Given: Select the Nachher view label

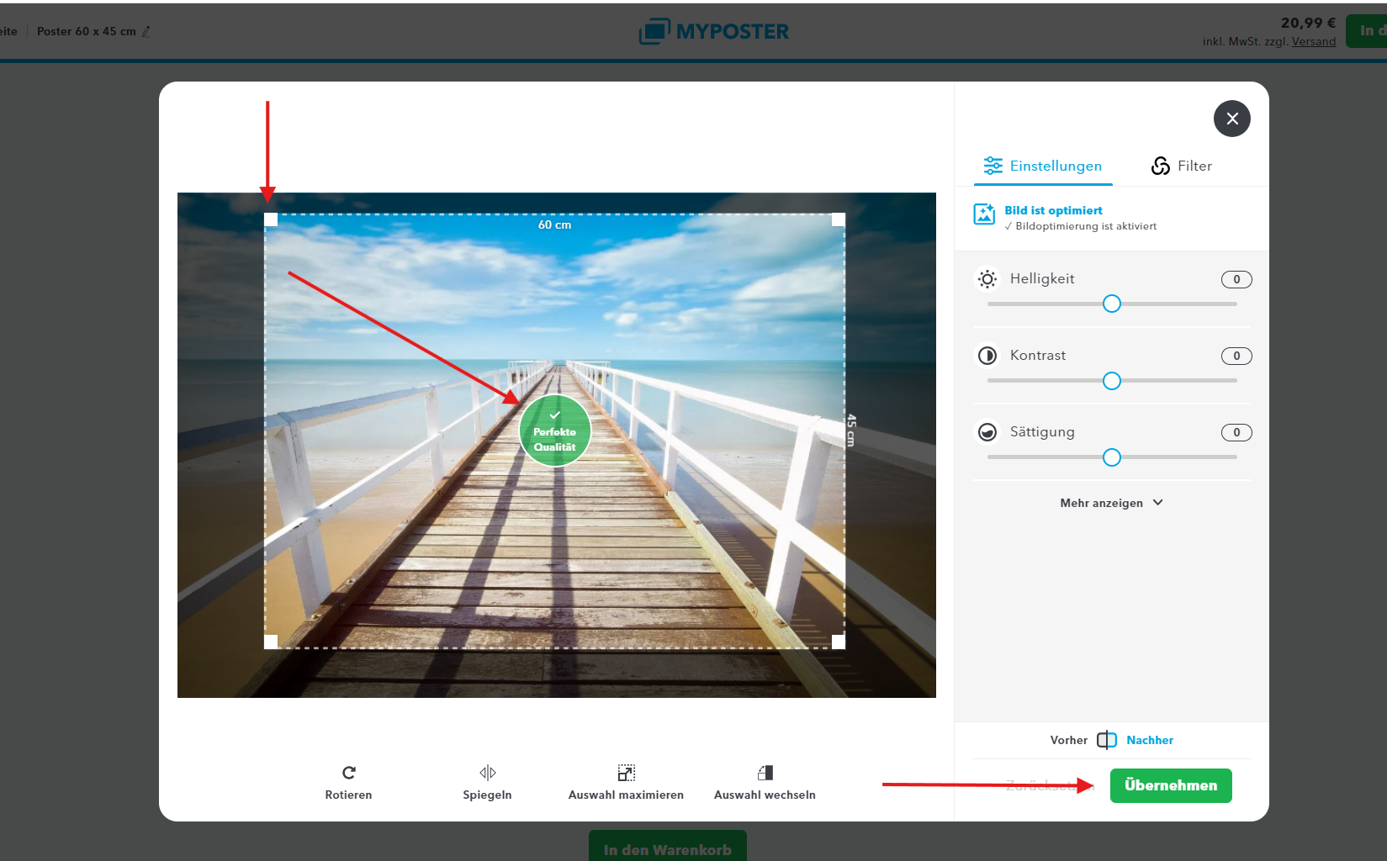Looking at the screenshot, I should (1150, 740).
